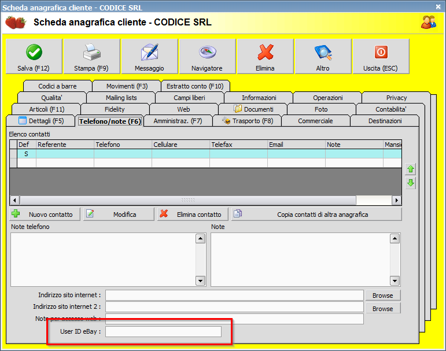Click Nuovo contatto plus button
This screenshot has height=351, width=446.
pyautogui.click(x=45, y=214)
